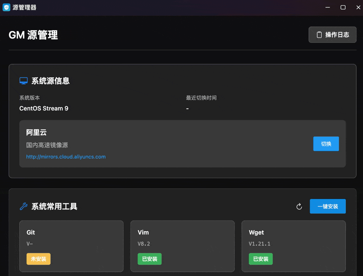
Task: Select the Vim tool card title
Action: pos(143,232)
